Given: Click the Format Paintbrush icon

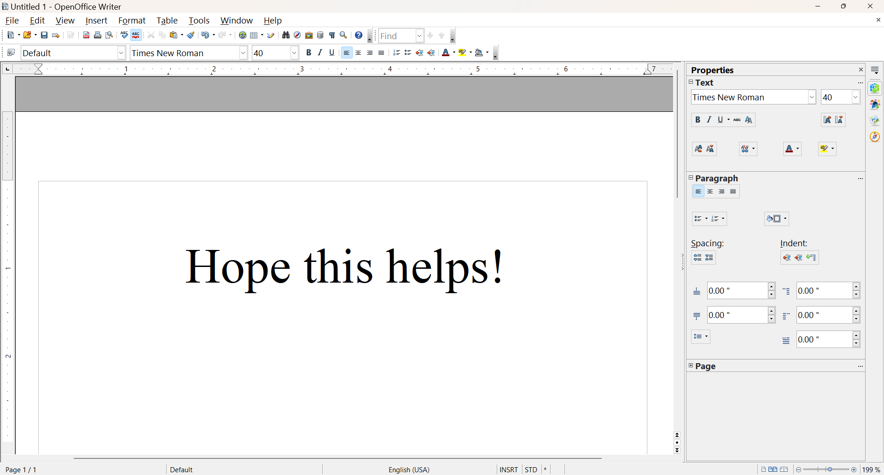Looking at the screenshot, I should [x=191, y=35].
